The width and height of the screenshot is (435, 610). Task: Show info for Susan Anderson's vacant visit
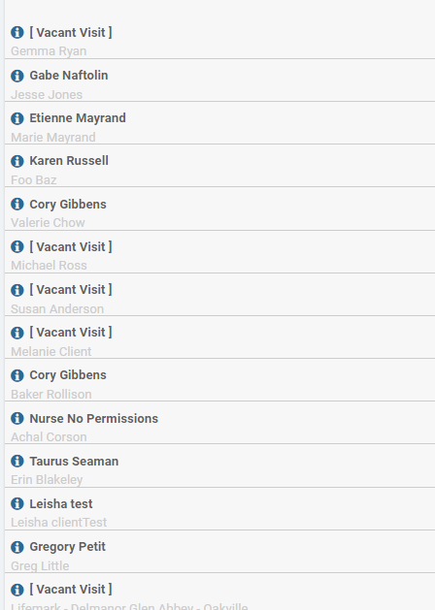17,290
